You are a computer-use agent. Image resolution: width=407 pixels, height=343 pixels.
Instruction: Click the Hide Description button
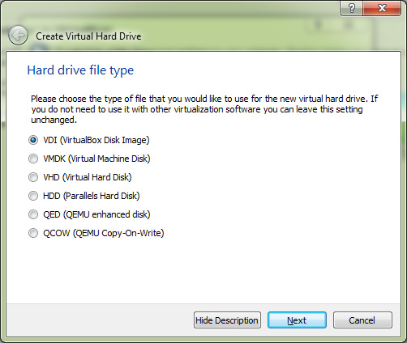tap(227, 320)
